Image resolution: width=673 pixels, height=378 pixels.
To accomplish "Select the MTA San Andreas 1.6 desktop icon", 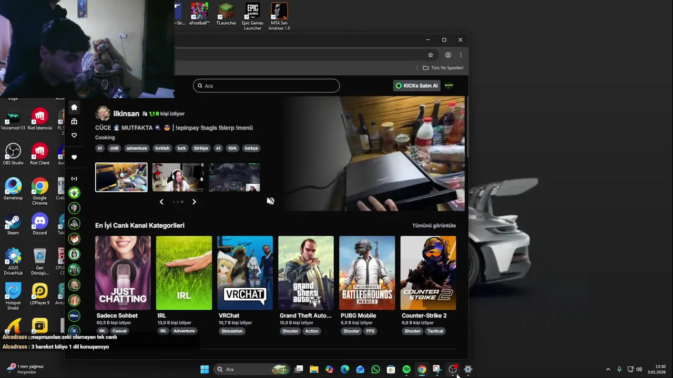I will [x=279, y=17].
